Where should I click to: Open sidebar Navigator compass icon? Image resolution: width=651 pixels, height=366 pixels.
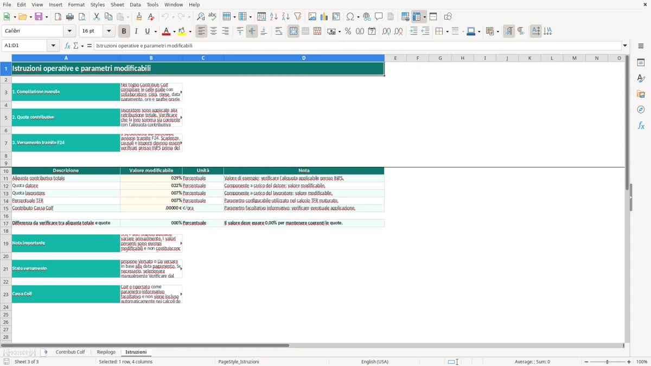641,110
